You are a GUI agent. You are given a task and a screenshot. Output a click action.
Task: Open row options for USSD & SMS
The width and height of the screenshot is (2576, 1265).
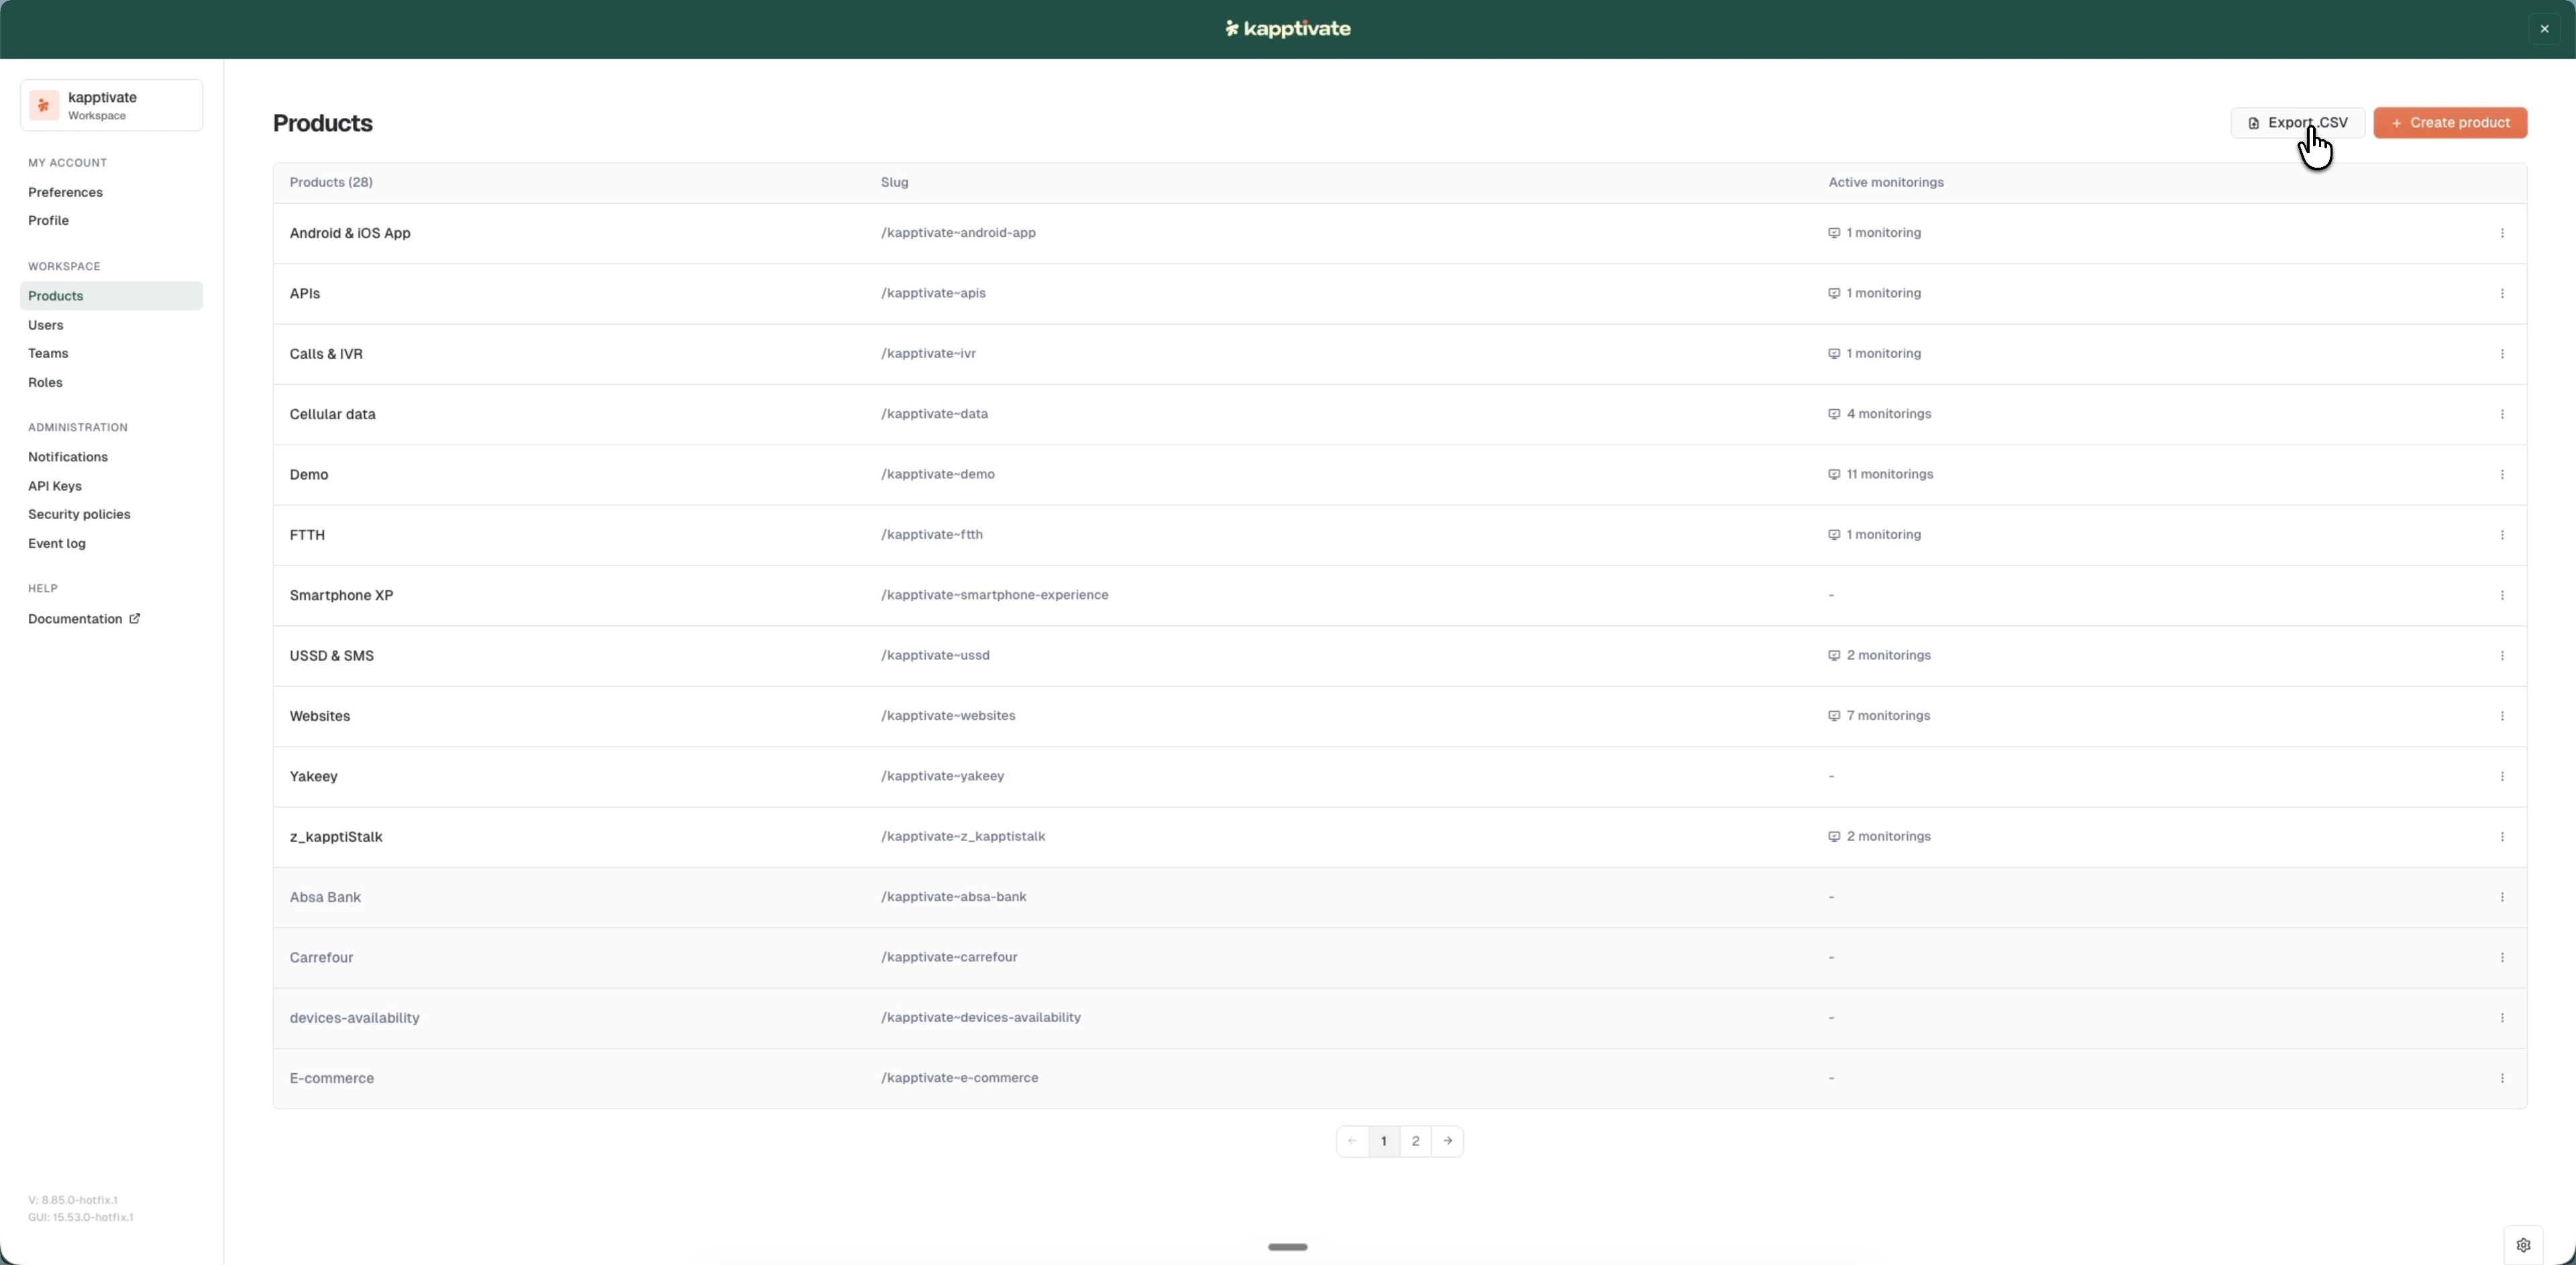pyautogui.click(x=2502, y=655)
